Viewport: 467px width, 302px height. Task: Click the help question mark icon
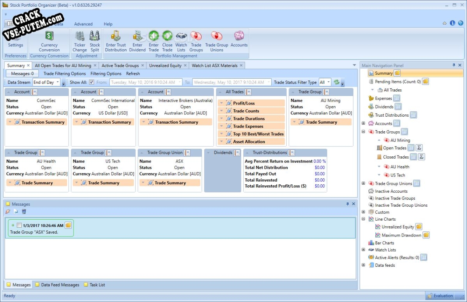tap(460, 23)
